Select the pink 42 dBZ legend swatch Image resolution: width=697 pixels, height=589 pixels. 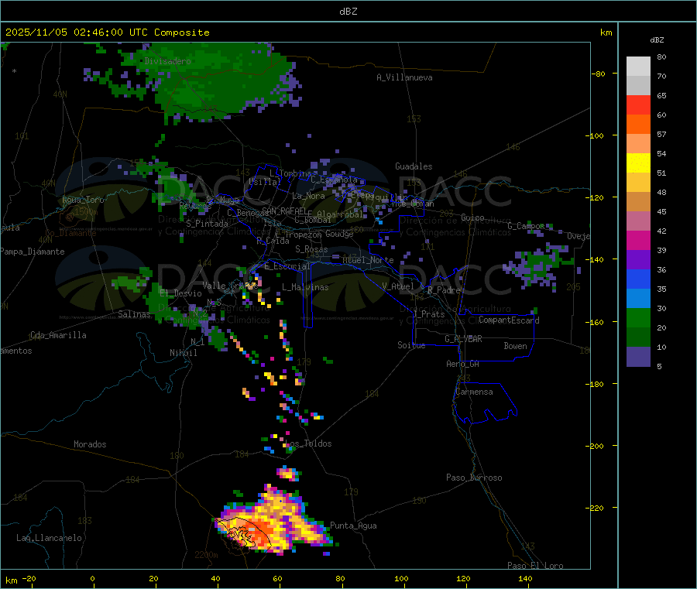point(638,221)
